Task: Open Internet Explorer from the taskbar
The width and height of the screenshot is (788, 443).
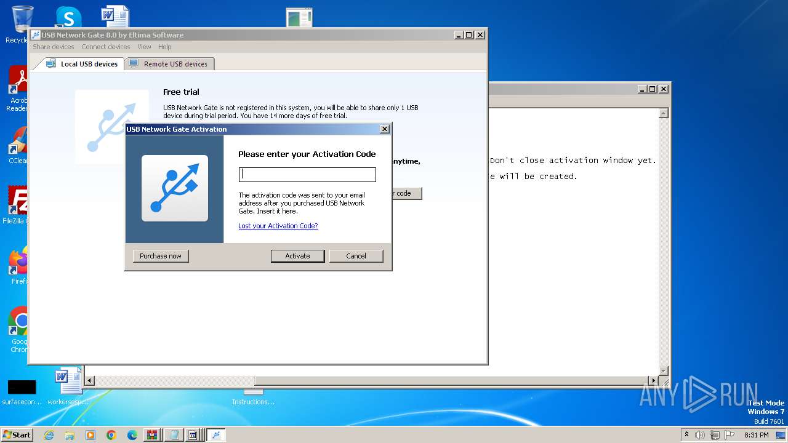Action: coord(49,435)
